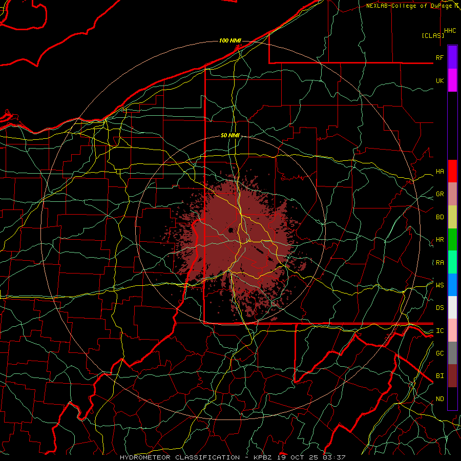Click the IC legend label
461x461 pixels.
(x=439, y=331)
